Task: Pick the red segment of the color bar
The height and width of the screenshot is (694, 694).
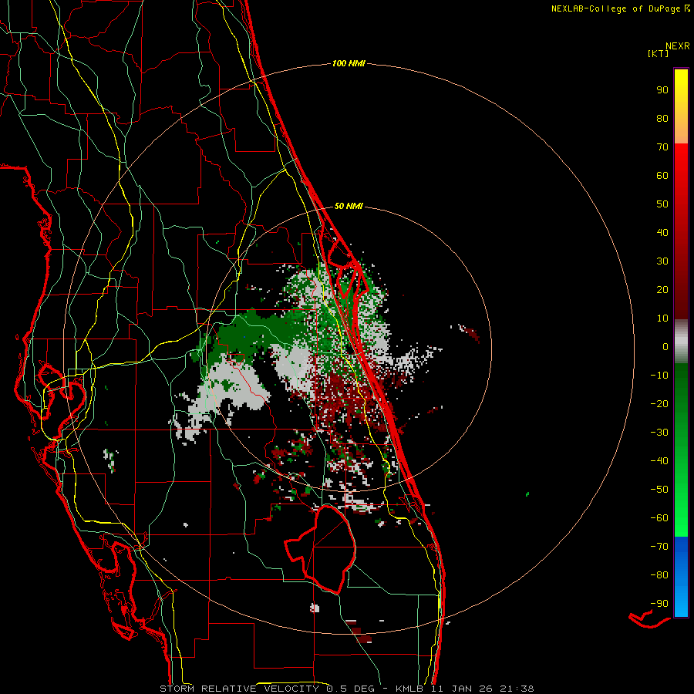Action: pos(681,231)
